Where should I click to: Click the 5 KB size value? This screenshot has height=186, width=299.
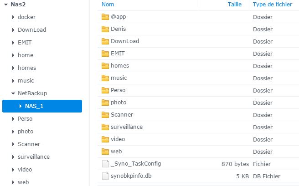(x=242, y=176)
